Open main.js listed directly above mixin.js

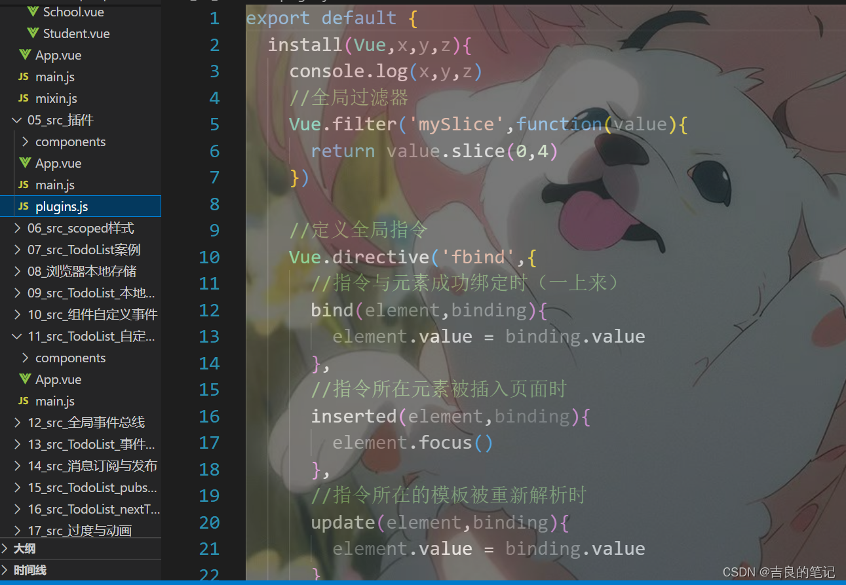(55, 77)
